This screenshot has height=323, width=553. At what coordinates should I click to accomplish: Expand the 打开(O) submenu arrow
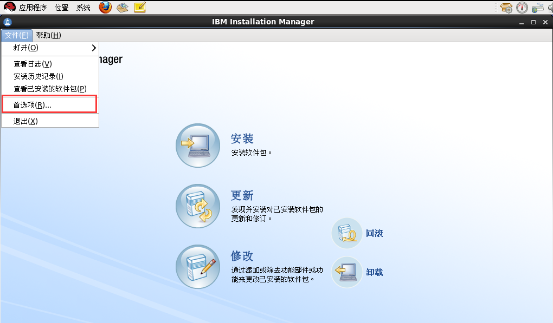pos(93,48)
